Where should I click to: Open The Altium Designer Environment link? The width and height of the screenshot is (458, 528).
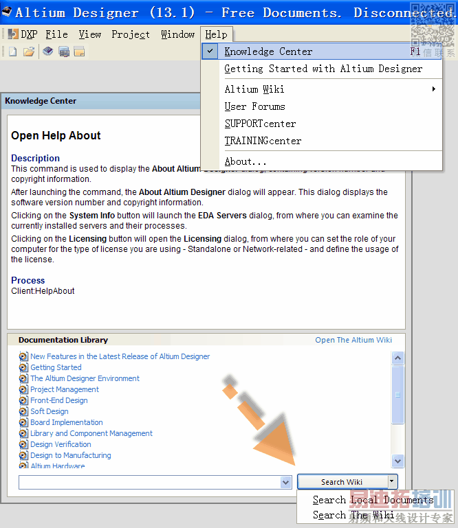(x=85, y=378)
